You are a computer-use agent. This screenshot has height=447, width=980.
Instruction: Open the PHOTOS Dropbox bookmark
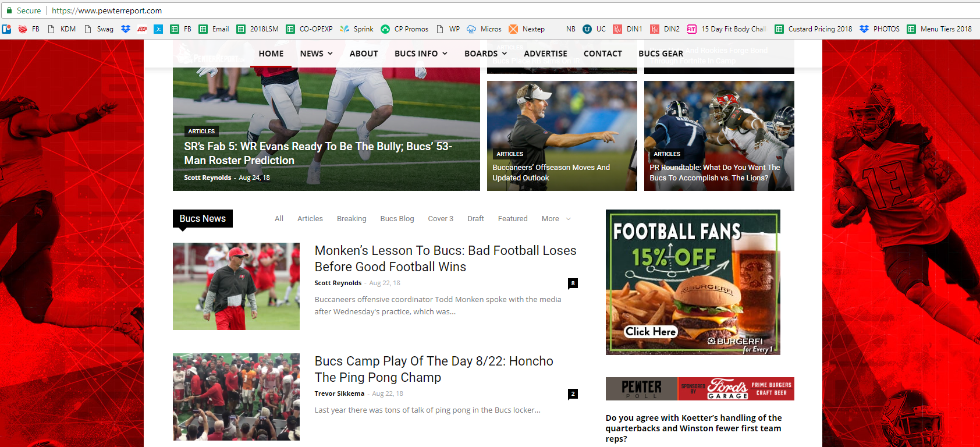click(879, 29)
